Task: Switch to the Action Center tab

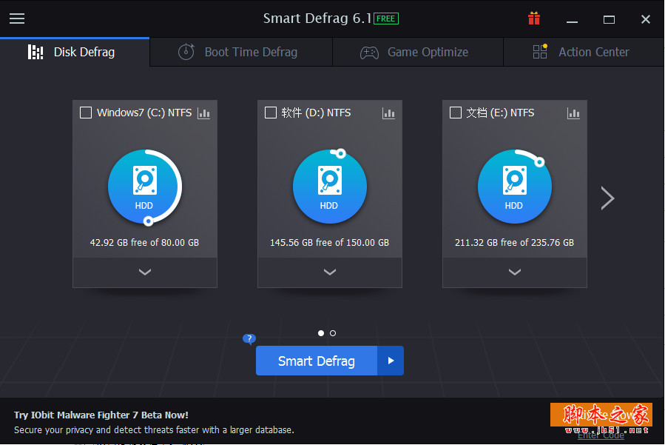Action: click(584, 53)
